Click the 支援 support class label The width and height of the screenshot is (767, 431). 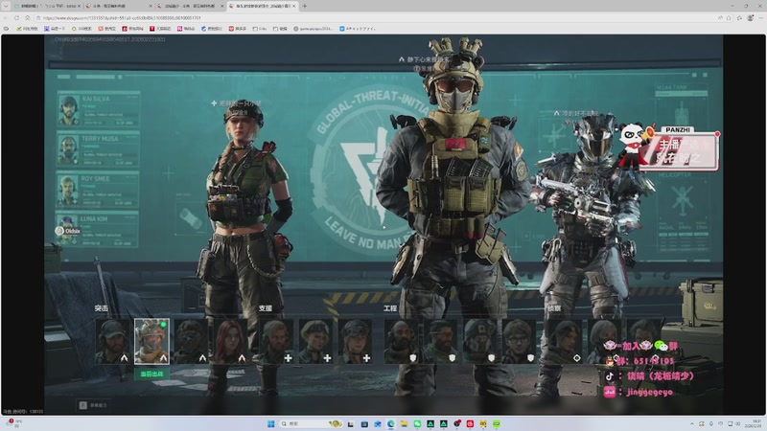coord(266,308)
